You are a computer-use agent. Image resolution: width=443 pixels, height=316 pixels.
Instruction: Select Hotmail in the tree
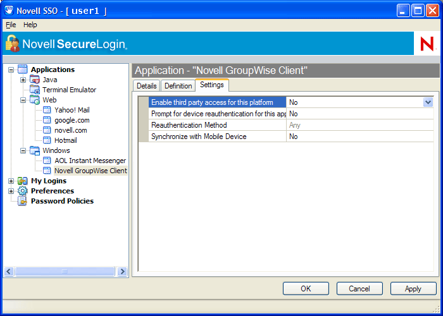pyautogui.click(x=66, y=140)
